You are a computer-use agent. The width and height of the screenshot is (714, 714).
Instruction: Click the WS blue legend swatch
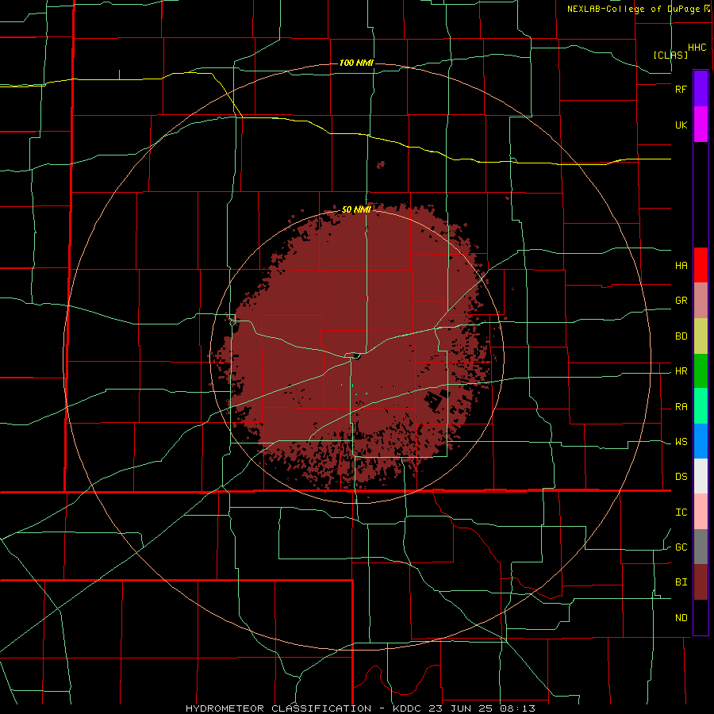pos(701,441)
